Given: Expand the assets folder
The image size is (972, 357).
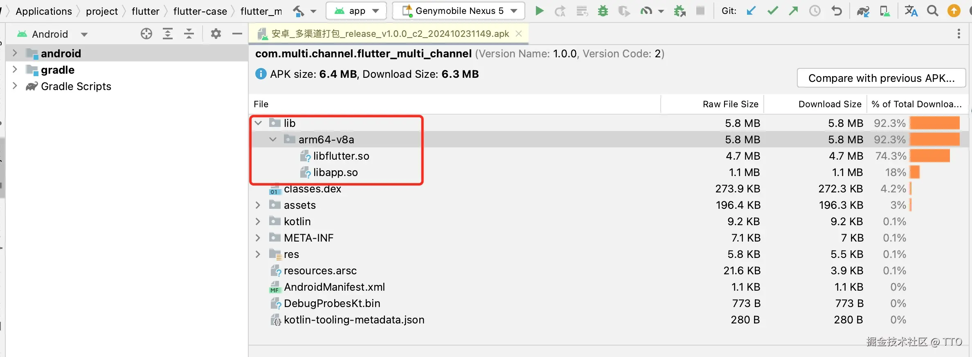Looking at the screenshot, I should pyautogui.click(x=258, y=205).
